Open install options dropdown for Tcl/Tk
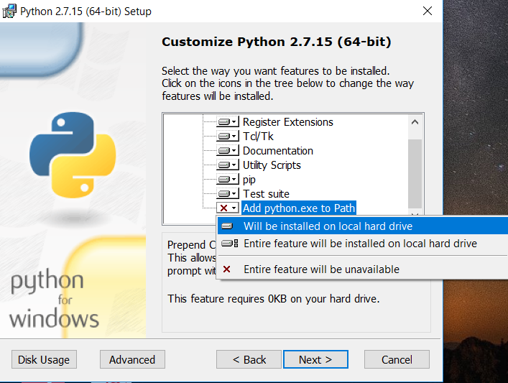Viewport: 508px width, 383px height. coord(228,136)
